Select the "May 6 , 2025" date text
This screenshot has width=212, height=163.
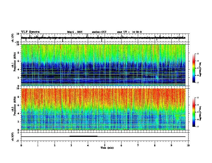75,32
